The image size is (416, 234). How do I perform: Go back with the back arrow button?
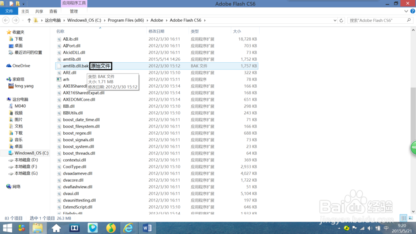(6, 20)
